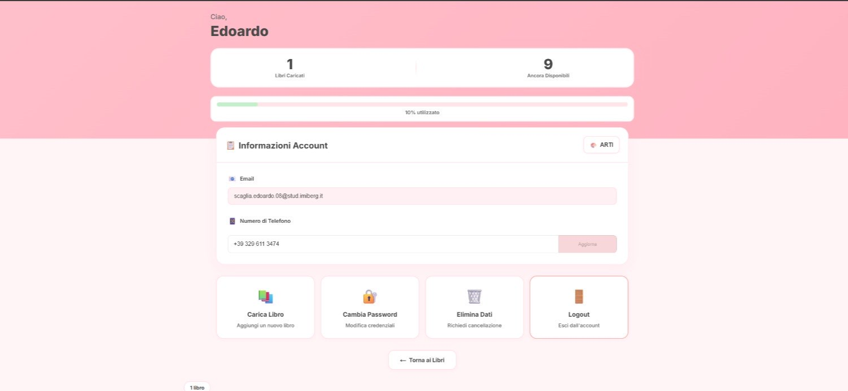The width and height of the screenshot is (848, 391).
Task: Click the '1 libro' badge
Action: click(197, 387)
